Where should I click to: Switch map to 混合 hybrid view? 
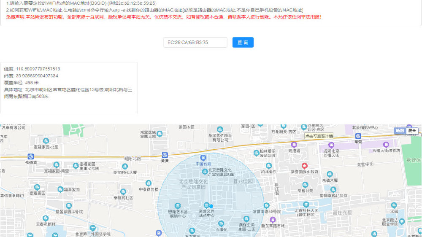pos(412,131)
